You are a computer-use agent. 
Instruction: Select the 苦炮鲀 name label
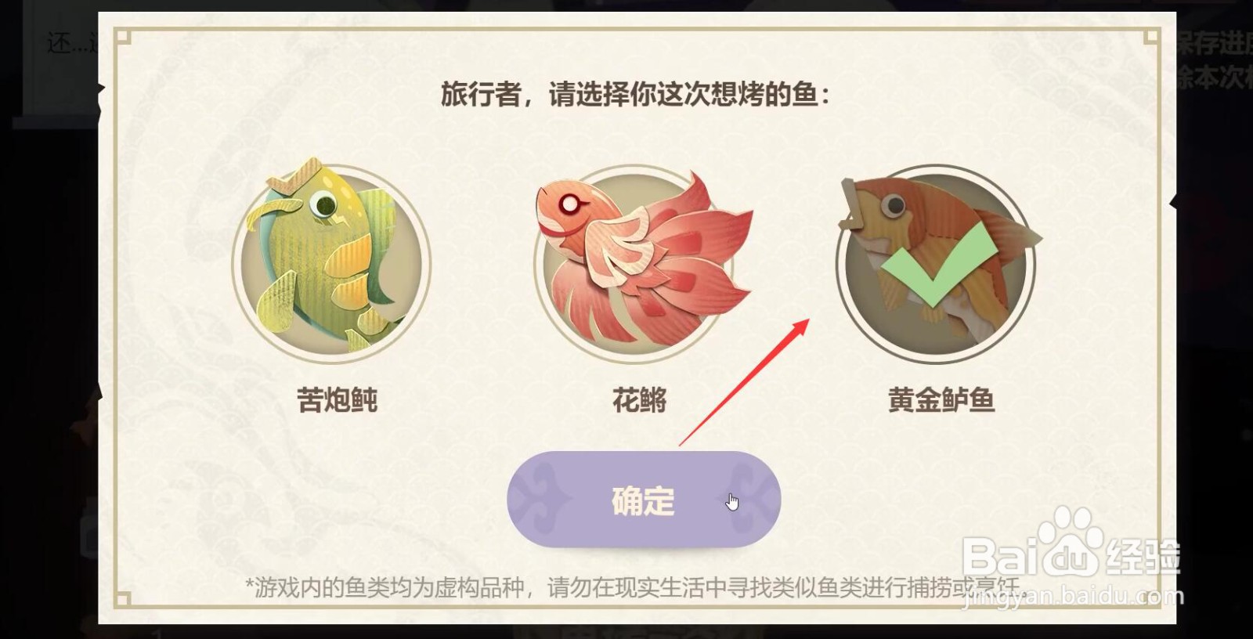[x=337, y=400]
